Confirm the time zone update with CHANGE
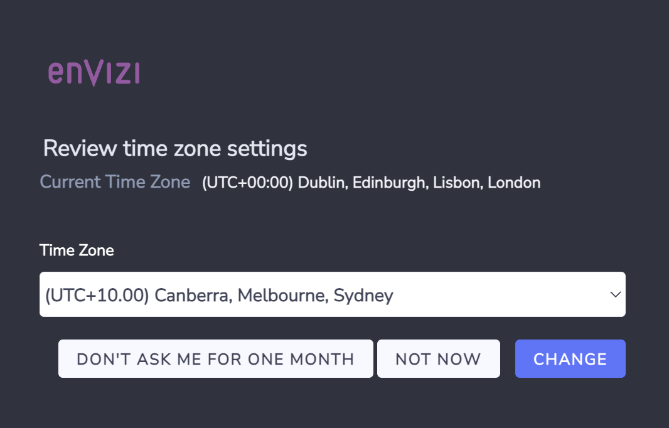The width and height of the screenshot is (669, 428). pyautogui.click(x=570, y=359)
